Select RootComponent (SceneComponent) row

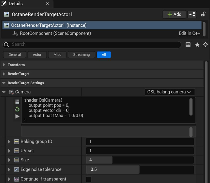pos(102,33)
